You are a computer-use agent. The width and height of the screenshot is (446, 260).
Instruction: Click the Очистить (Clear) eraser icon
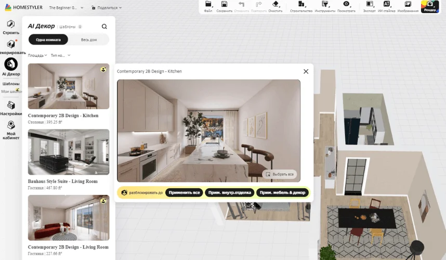pos(276,6)
